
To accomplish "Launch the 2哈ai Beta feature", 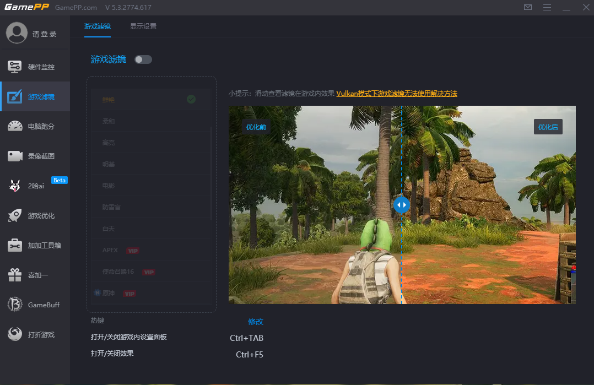I will pyautogui.click(x=35, y=186).
